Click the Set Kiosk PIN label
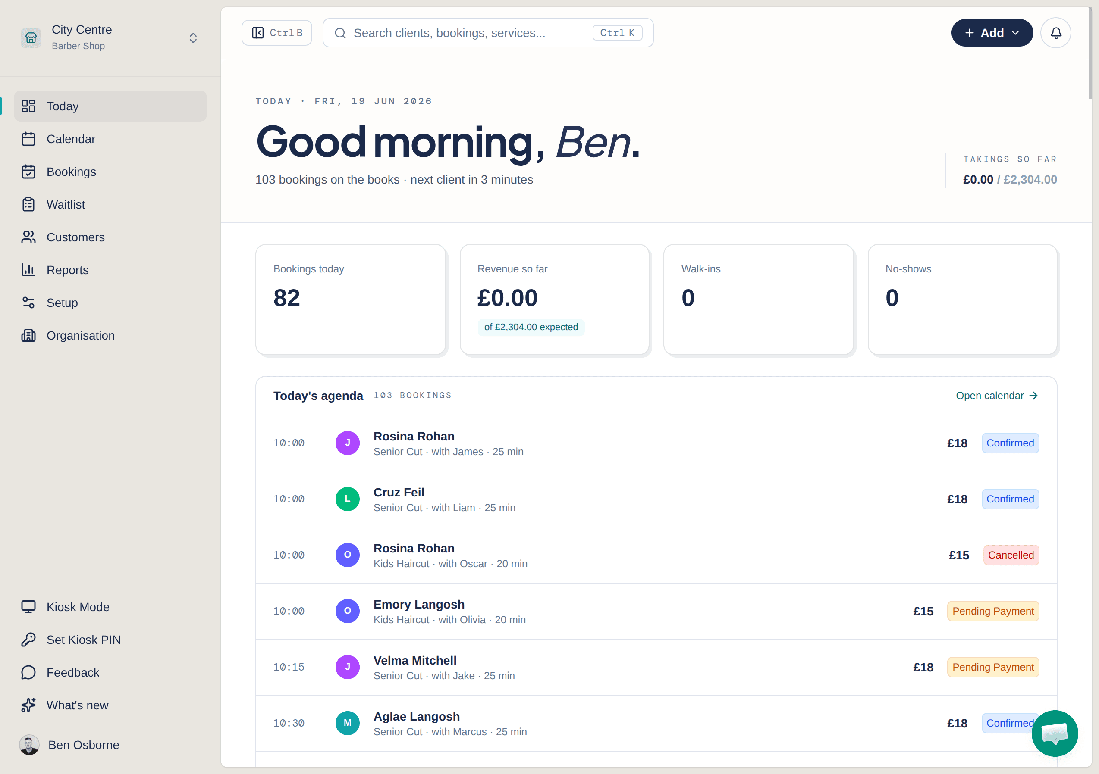Screen dimensions: 1099x774 click(84, 640)
